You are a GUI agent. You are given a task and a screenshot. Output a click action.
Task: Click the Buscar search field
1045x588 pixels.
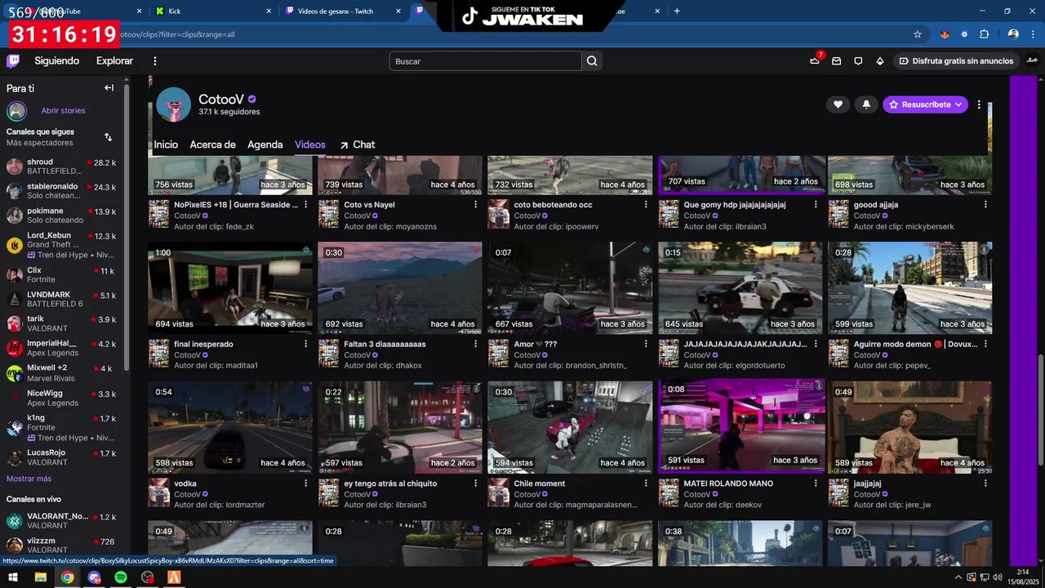[486, 61]
